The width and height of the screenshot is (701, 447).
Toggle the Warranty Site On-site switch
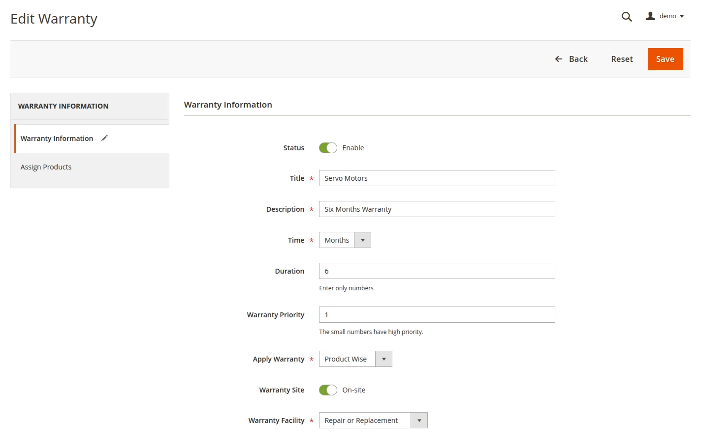pyautogui.click(x=328, y=390)
